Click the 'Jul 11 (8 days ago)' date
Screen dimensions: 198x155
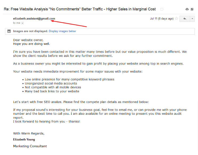(162, 19)
